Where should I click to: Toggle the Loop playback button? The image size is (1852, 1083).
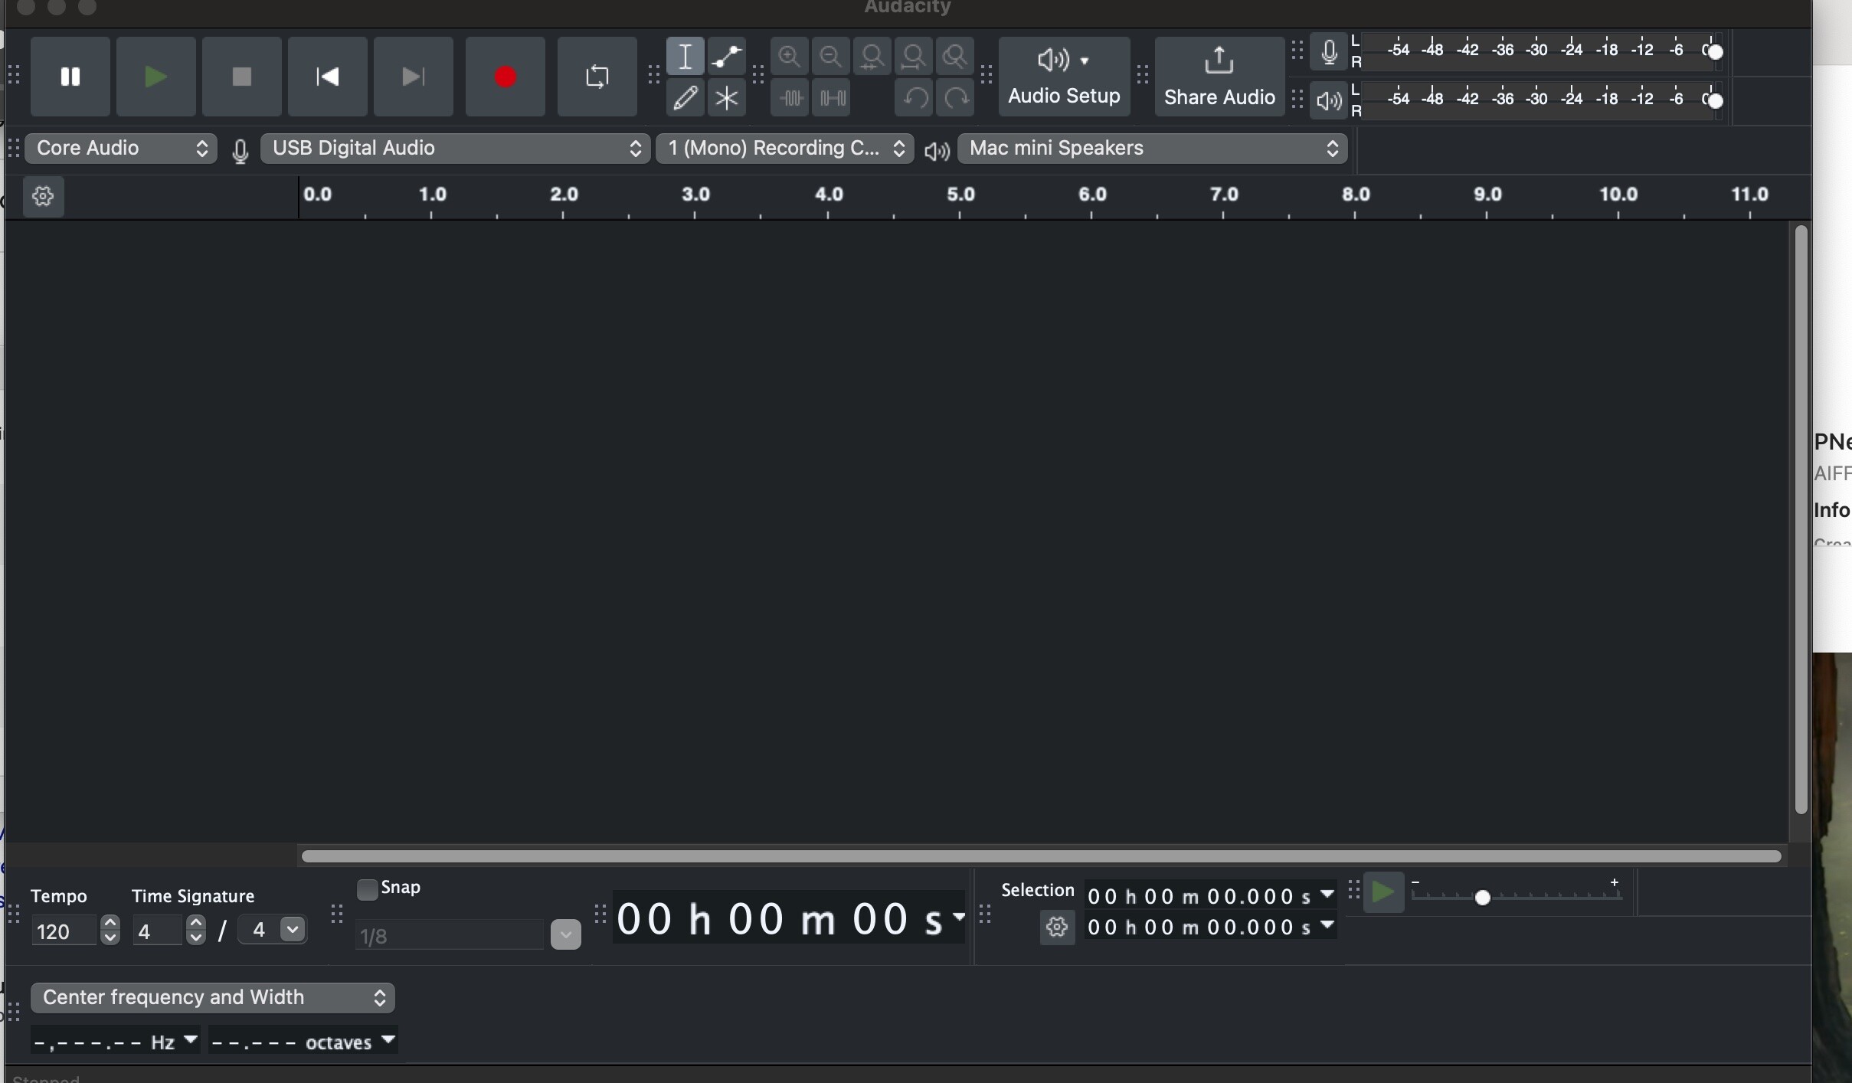(597, 77)
